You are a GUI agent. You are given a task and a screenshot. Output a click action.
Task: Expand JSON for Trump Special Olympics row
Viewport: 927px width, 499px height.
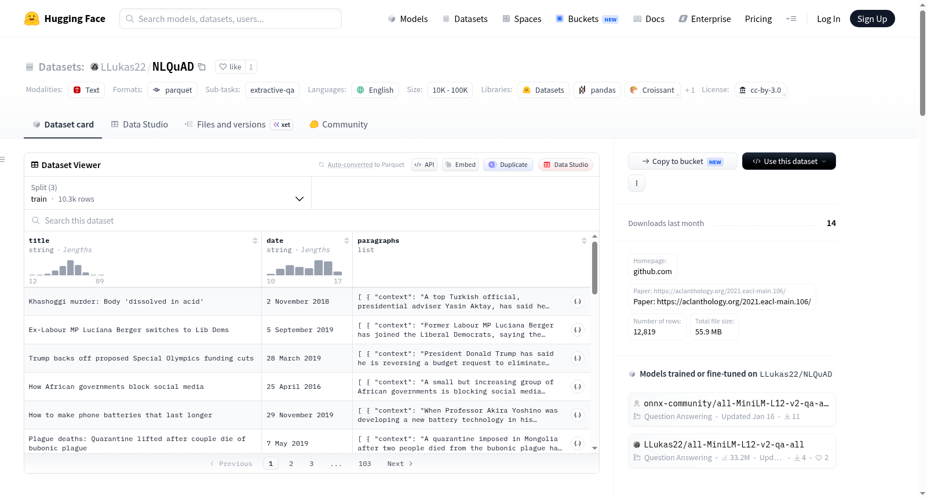578,358
